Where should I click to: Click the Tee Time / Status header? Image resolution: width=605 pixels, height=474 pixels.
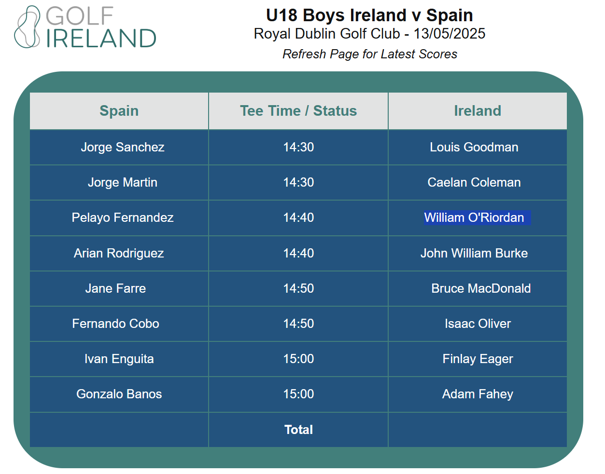[298, 111]
